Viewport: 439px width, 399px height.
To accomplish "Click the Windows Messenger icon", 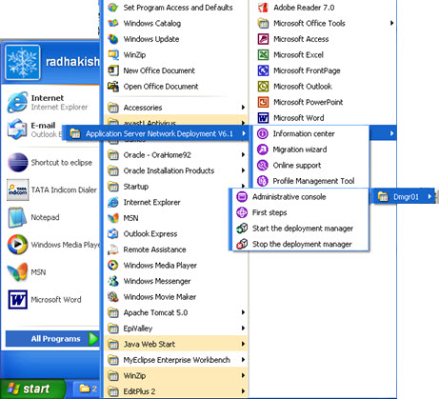I will 113,281.
